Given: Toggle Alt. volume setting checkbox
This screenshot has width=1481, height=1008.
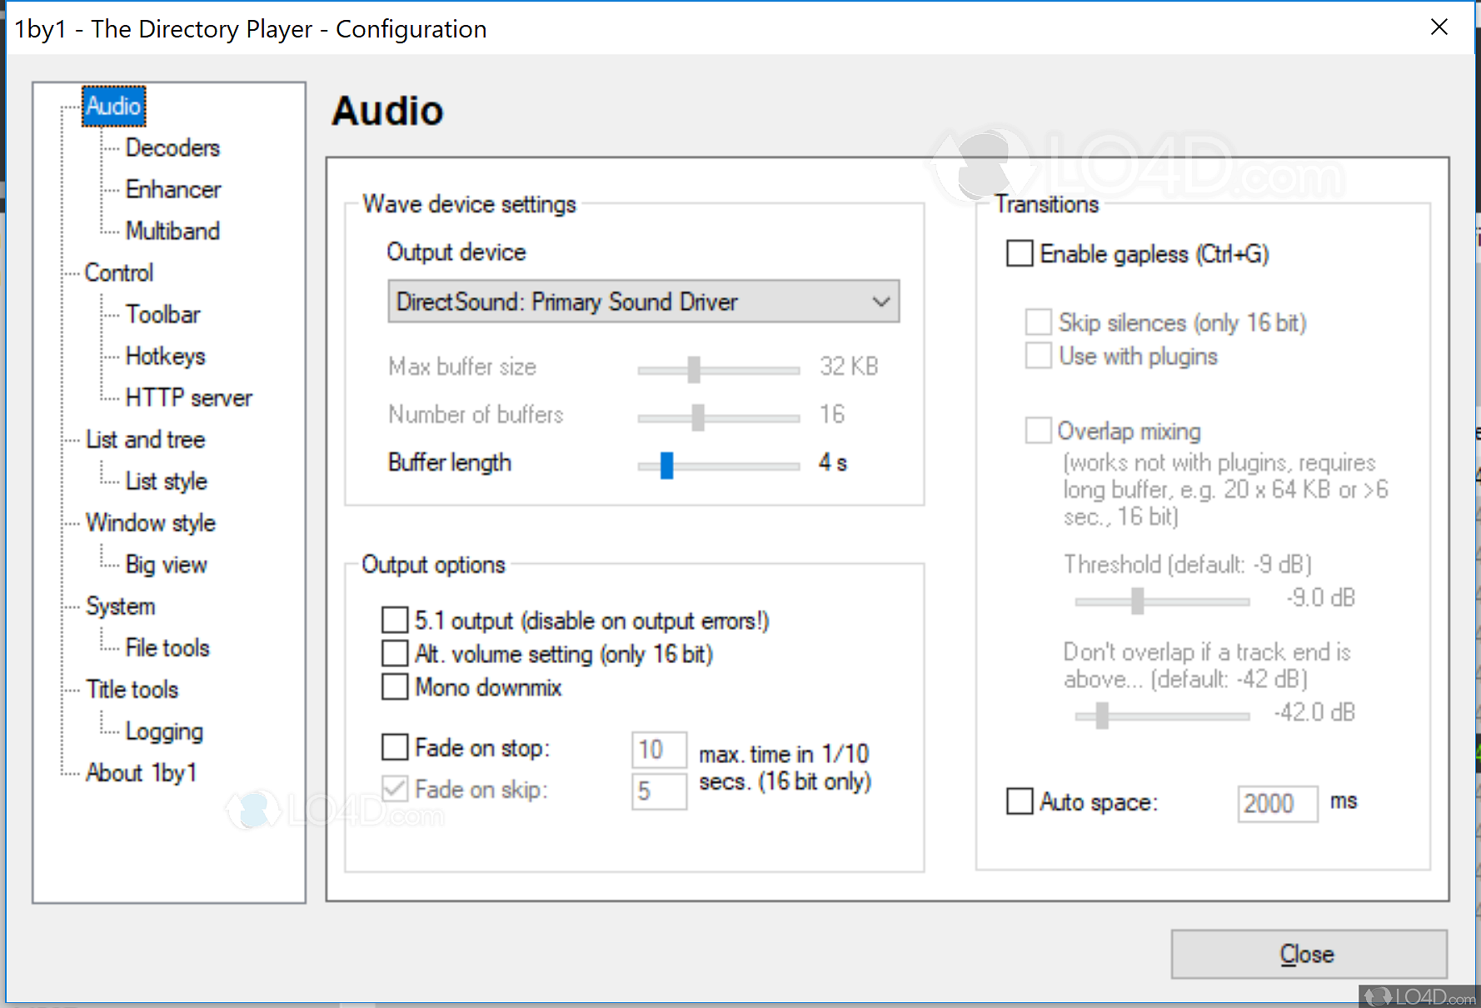Looking at the screenshot, I should click(395, 654).
